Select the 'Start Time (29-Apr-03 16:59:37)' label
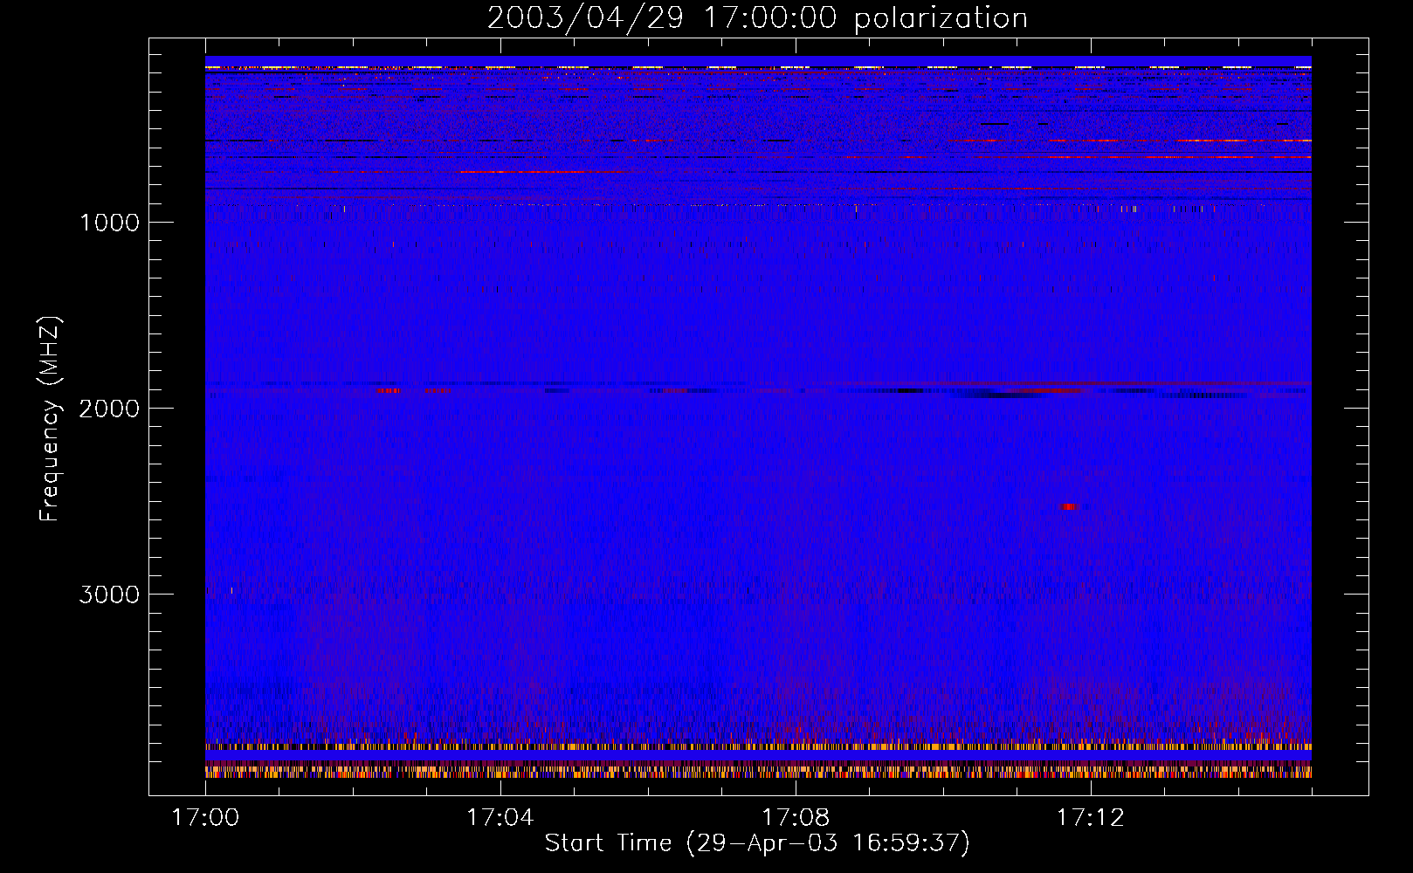The height and width of the screenshot is (873, 1413). tap(757, 843)
